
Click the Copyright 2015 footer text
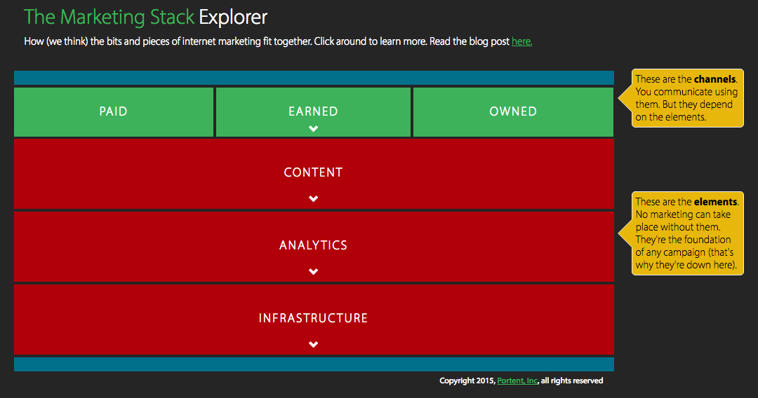467,381
